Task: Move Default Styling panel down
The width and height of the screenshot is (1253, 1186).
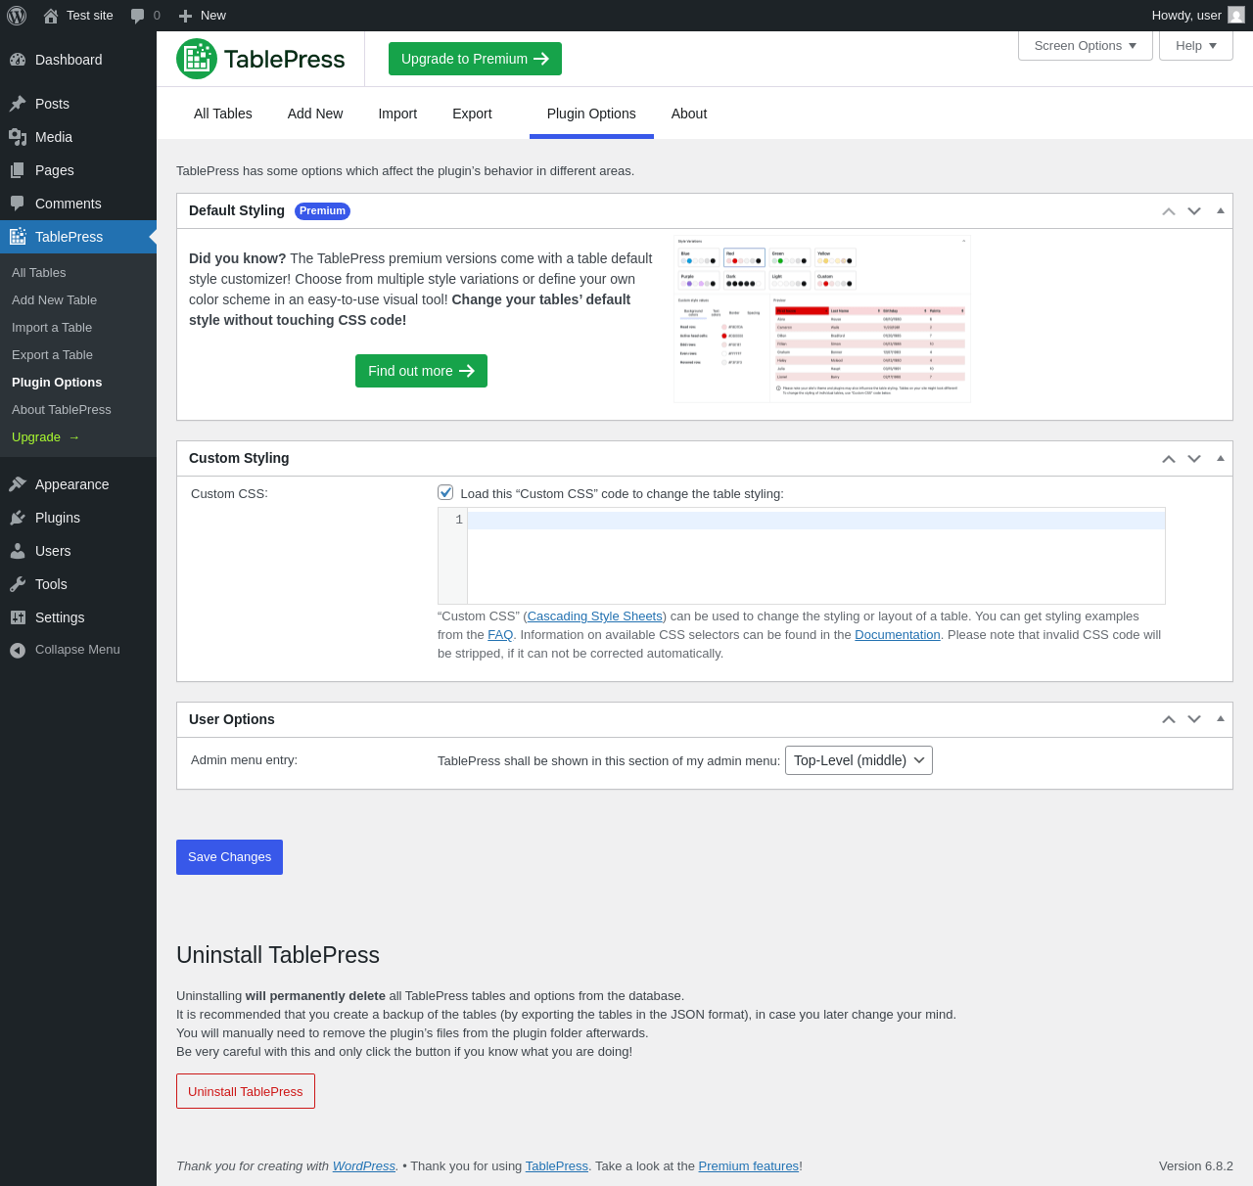Action: click(1194, 211)
